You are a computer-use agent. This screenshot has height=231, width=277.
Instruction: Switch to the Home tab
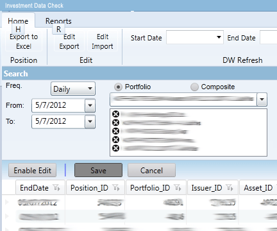(x=18, y=21)
